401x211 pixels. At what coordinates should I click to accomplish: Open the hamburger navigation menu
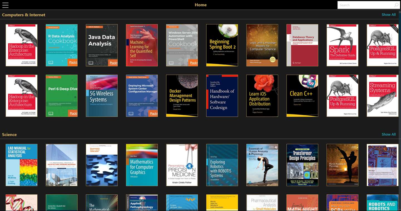pyautogui.click(x=5, y=5)
